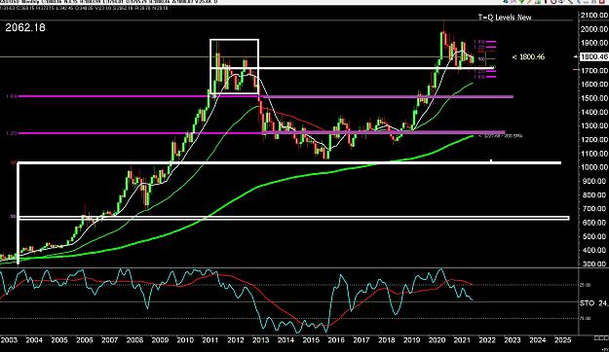This screenshot has width=609, height=352.
Task: Click the 1300.00 price axis label
Action: pos(593,125)
